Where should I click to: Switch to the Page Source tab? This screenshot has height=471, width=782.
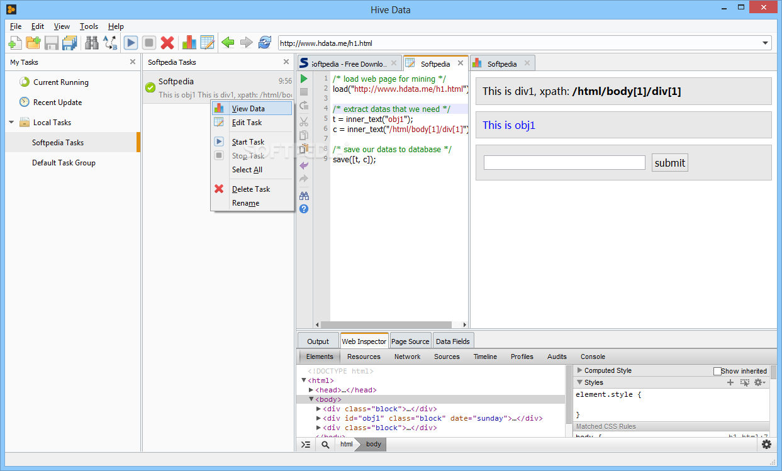pos(410,341)
